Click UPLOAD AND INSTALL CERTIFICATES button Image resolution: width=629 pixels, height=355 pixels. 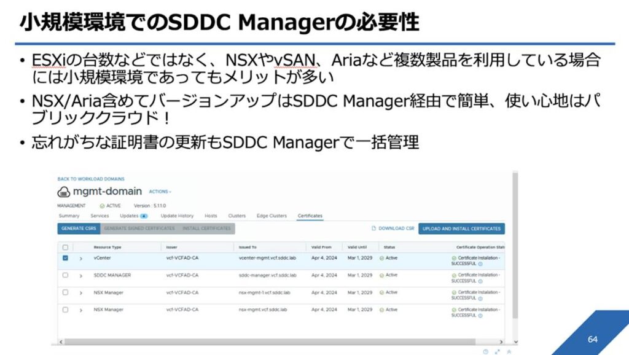pyautogui.click(x=461, y=228)
